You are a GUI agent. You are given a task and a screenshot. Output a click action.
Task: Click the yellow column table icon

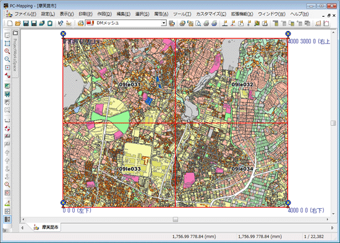click(275, 23)
